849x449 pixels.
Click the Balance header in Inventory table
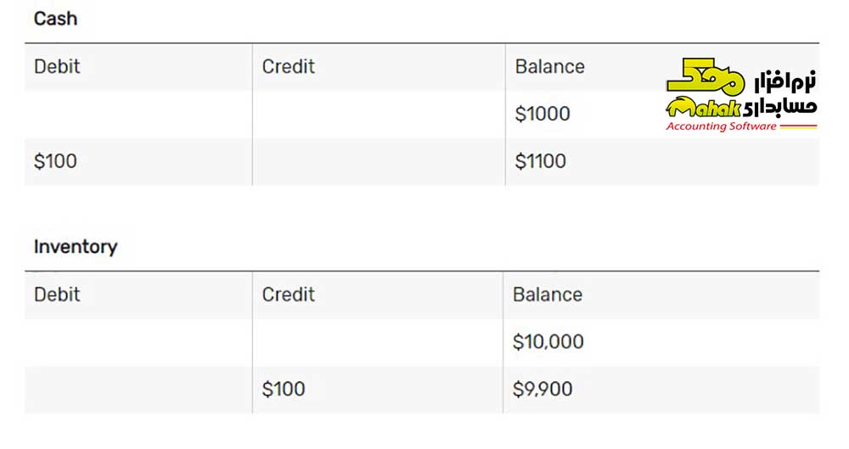tap(548, 295)
